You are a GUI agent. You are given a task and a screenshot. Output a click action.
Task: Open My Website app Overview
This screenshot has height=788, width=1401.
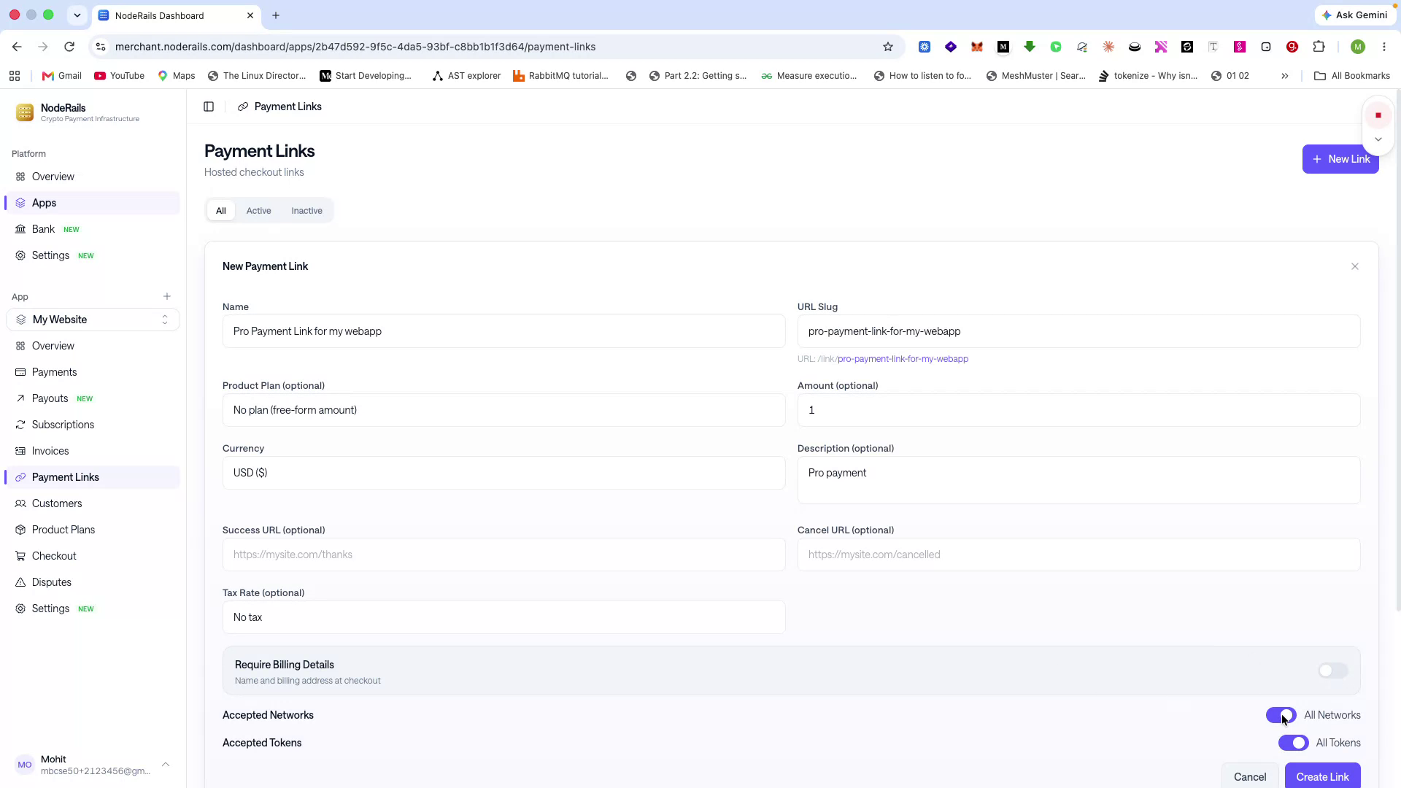(93, 346)
